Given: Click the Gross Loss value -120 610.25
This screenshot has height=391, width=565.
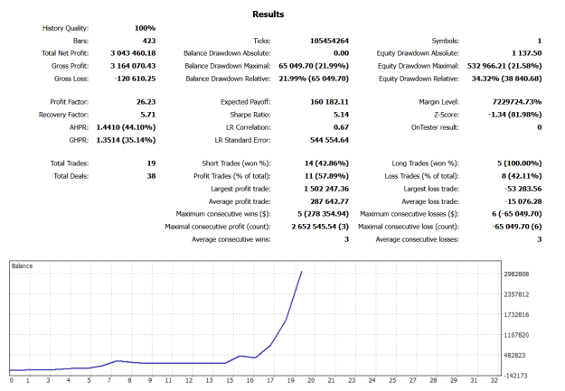Looking at the screenshot, I should point(135,79).
